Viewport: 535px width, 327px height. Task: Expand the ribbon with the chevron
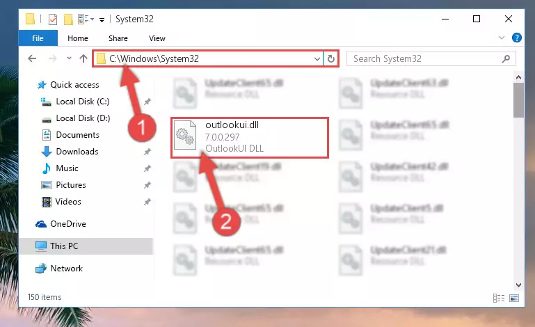pyautogui.click(x=501, y=38)
